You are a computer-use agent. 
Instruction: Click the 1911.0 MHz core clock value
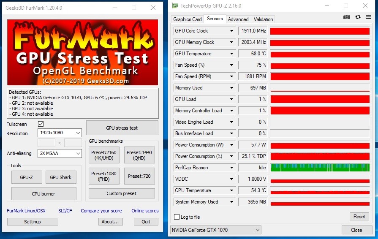click(253, 31)
